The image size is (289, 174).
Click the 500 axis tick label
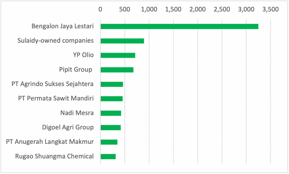coord(125,9)
